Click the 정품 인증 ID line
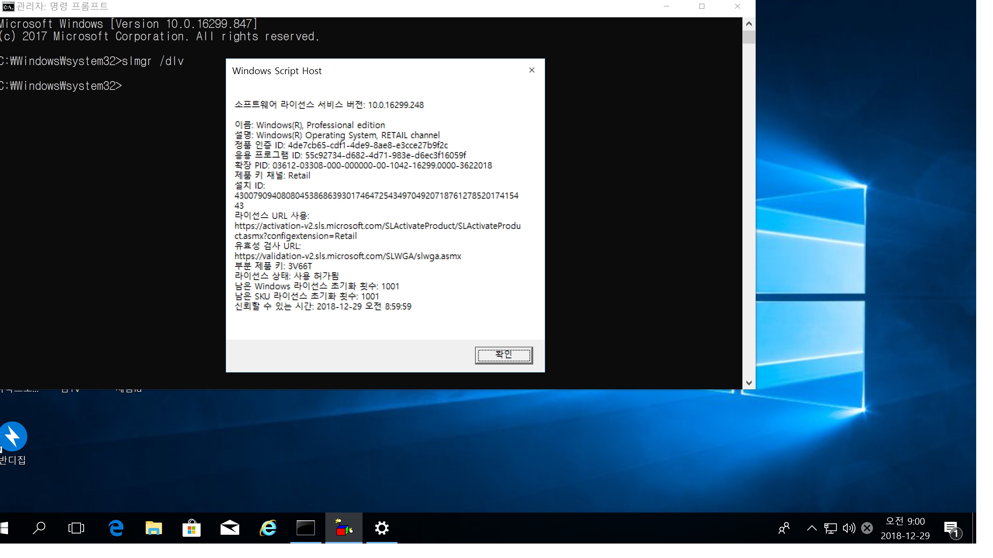This screenshot has height=558, width=993. tap(341, 145)
